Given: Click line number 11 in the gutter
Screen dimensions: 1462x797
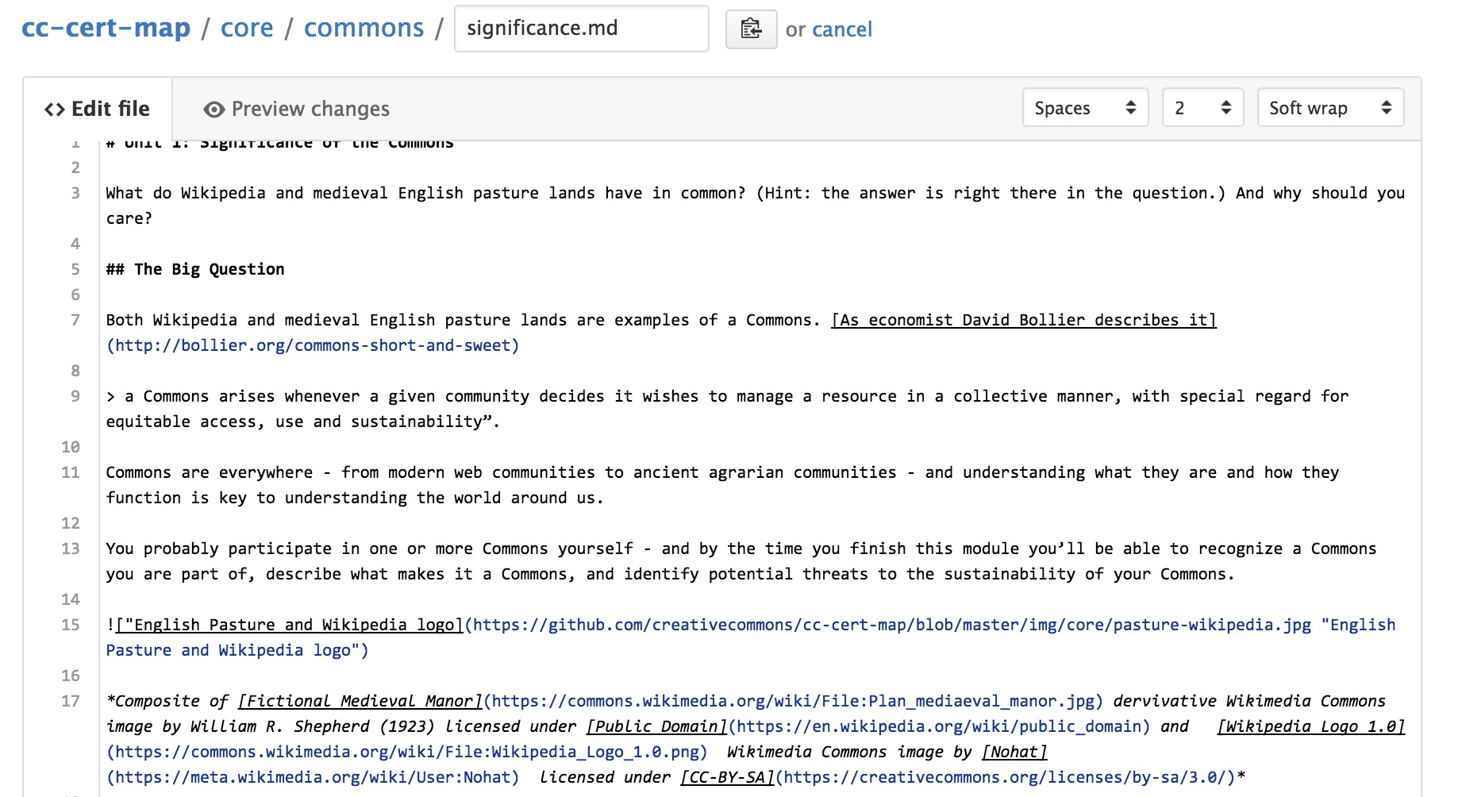Looking at the screenshot, I should coord(71,472).
